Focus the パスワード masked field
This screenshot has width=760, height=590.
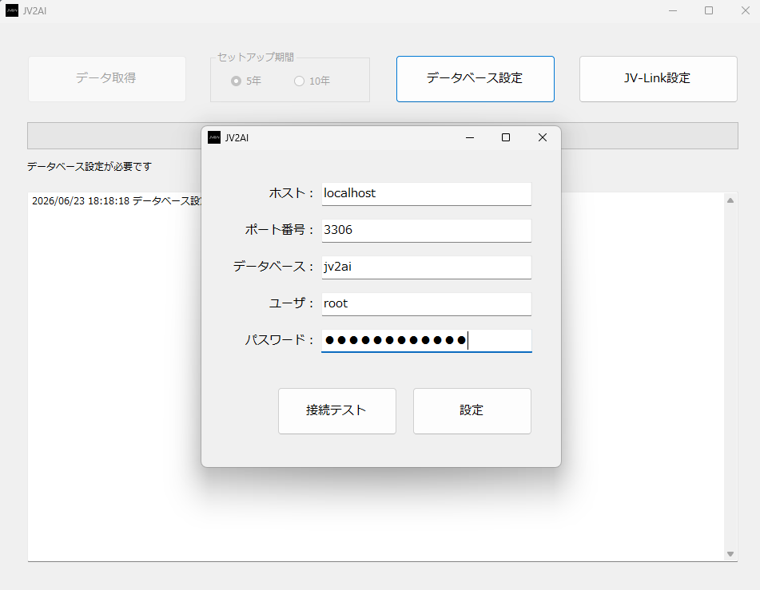click(427, 341)
